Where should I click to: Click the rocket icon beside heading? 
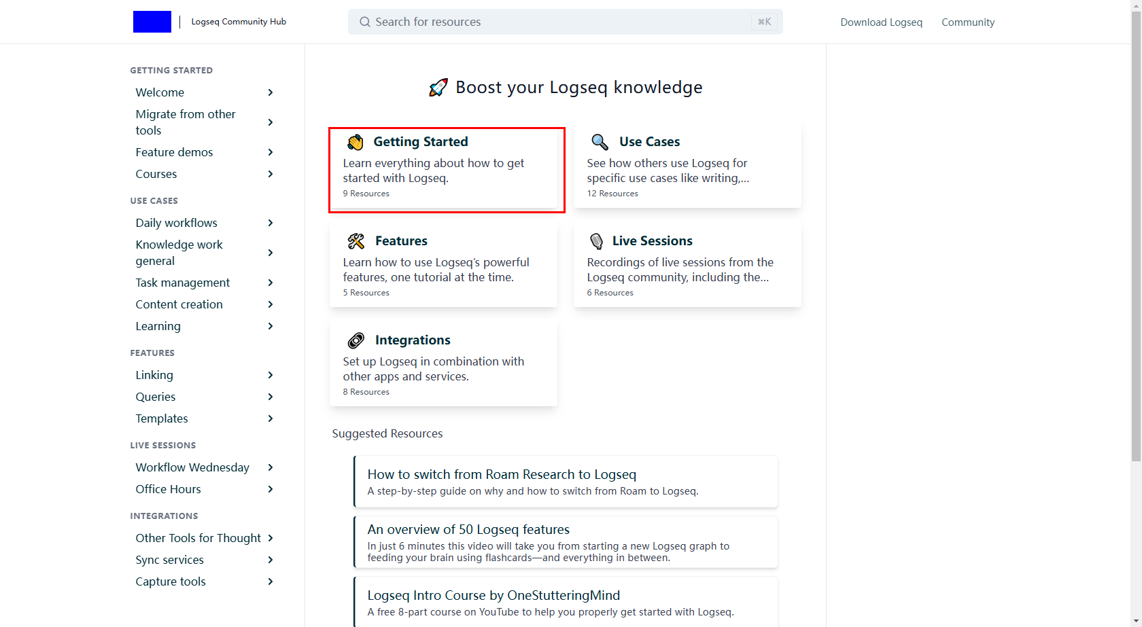coord(438,88)
